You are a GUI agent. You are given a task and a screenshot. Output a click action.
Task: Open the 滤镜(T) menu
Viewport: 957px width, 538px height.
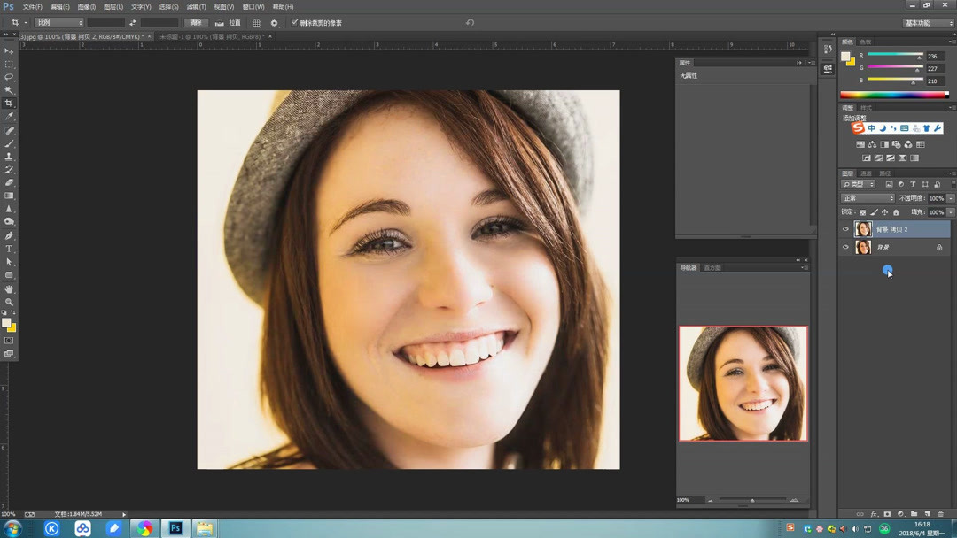(196, 7)
